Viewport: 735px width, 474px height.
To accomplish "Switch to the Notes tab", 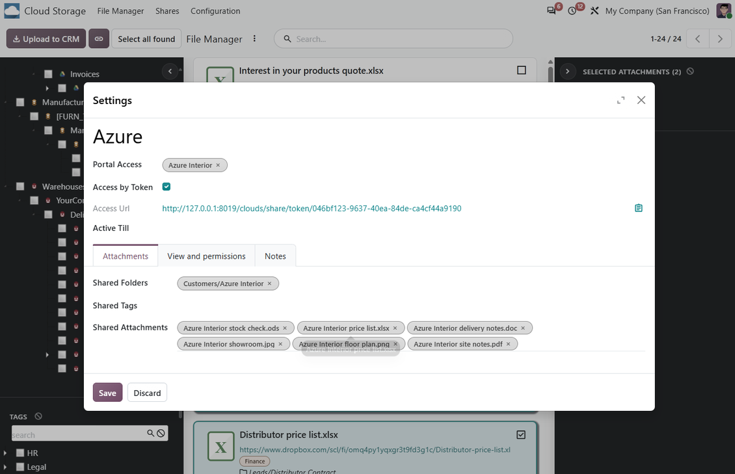I will 275,256.
